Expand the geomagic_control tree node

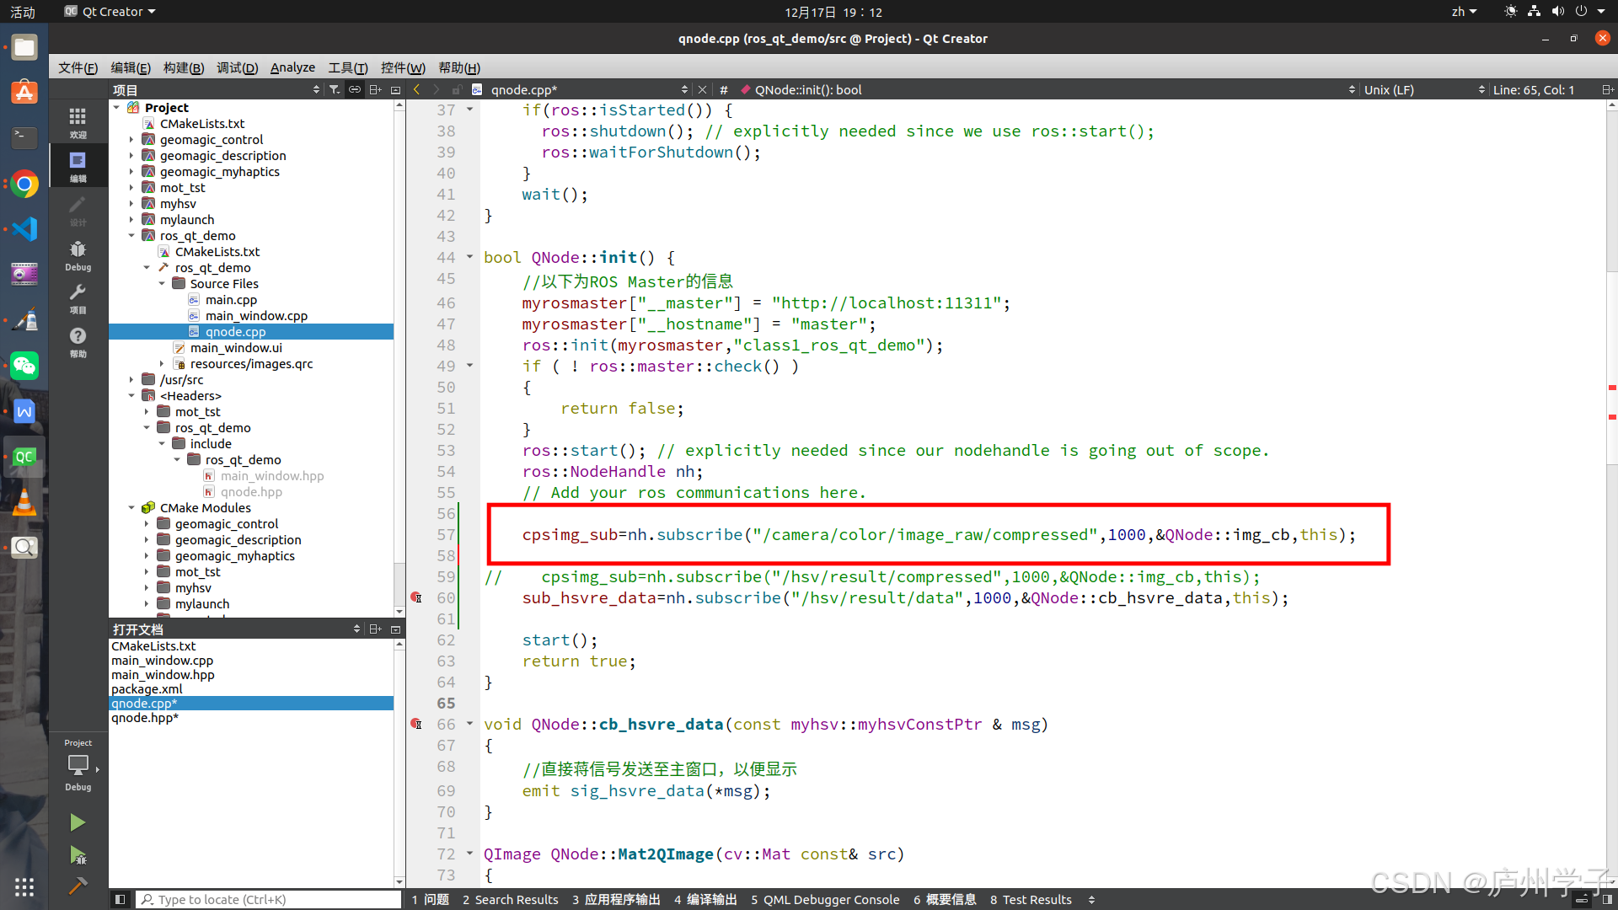click(131, 140)
